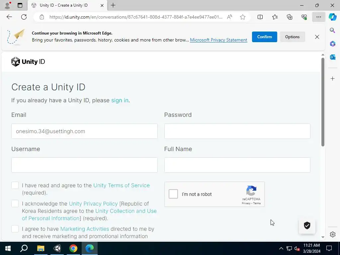The image size is (340, 255).
Task: Open reCAPTCHA Privacy link
Action: click(246, 204)
